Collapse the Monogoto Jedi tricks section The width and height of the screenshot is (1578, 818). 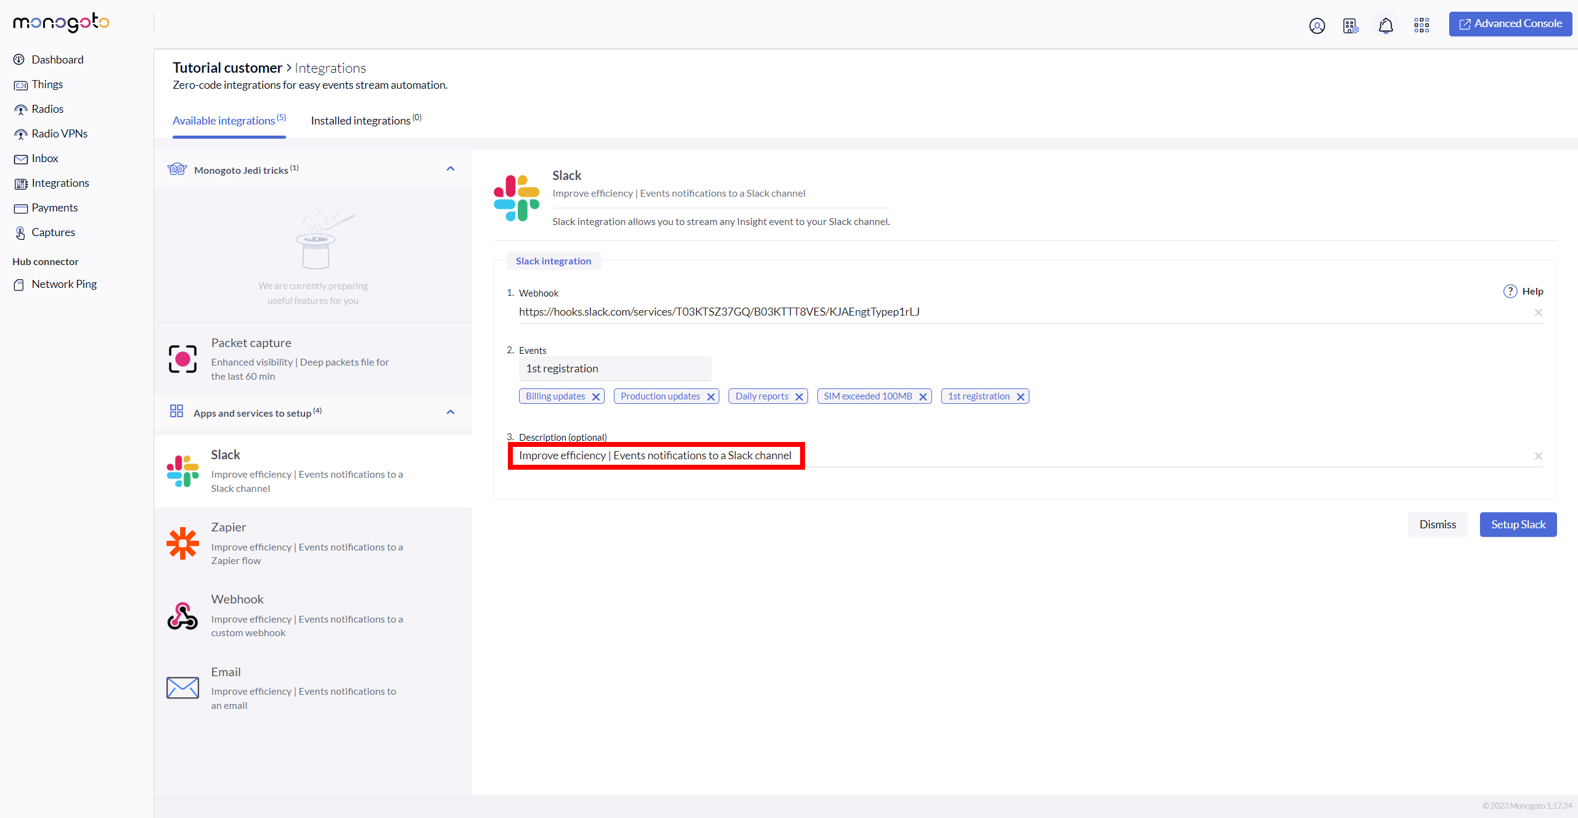(x=451, y=169)
